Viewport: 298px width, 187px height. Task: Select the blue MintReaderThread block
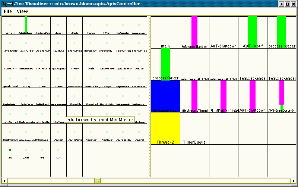pos(165,96)
